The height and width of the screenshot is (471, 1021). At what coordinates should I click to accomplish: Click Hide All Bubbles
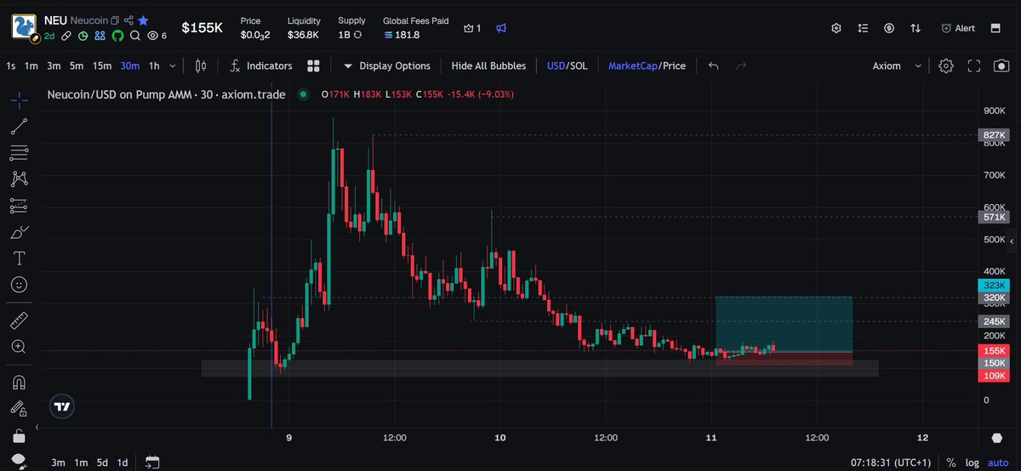(488, 65)
